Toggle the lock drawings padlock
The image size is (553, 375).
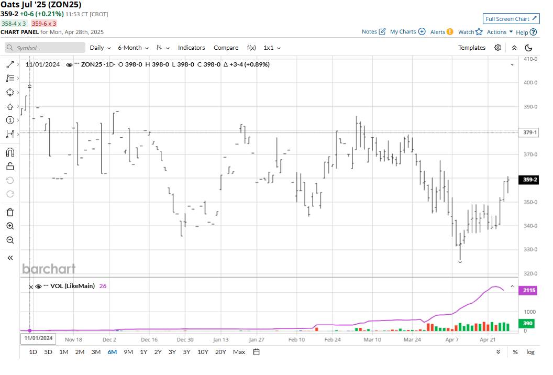(x=10, y=166)
